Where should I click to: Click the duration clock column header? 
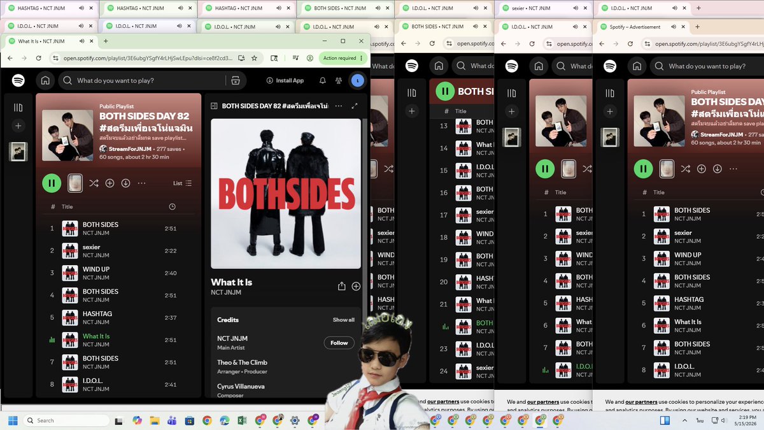(172, 207)
